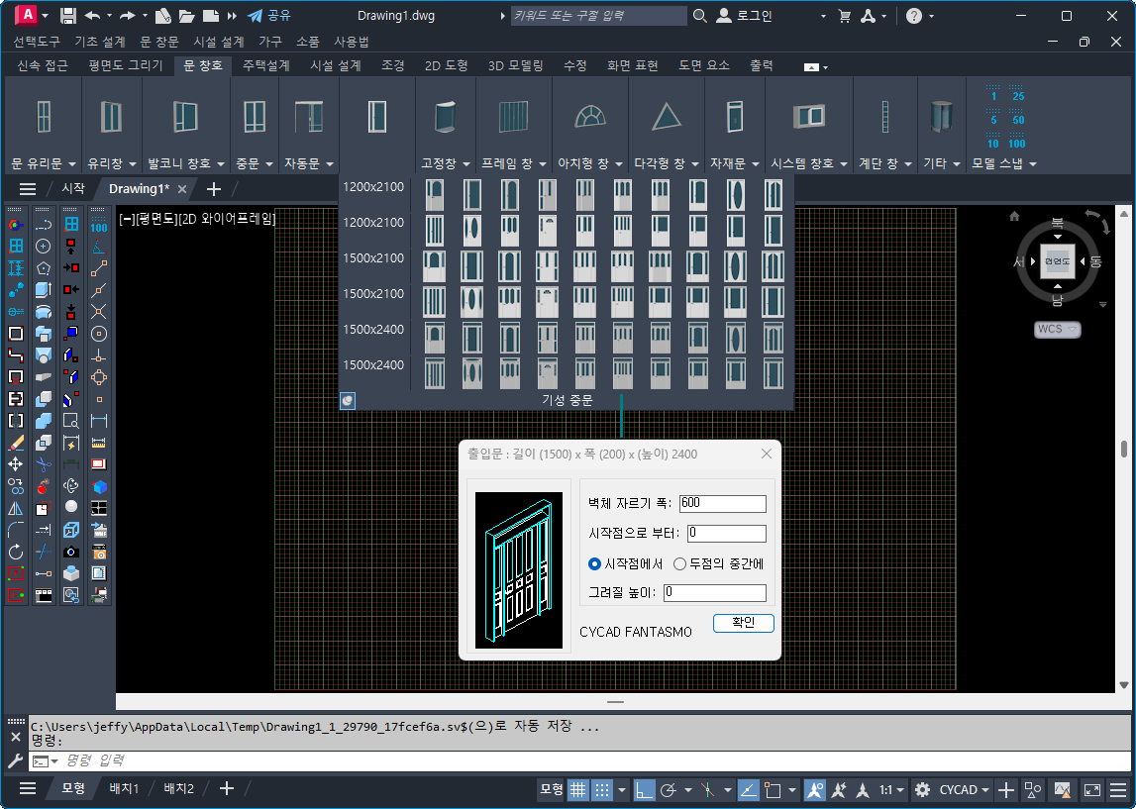Select the 시작점에서 radio option

point(594,563)
